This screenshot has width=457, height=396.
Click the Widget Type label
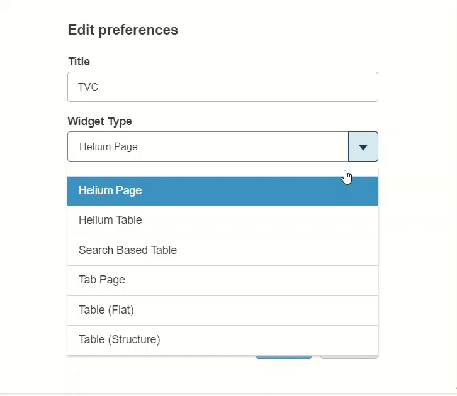99,121
